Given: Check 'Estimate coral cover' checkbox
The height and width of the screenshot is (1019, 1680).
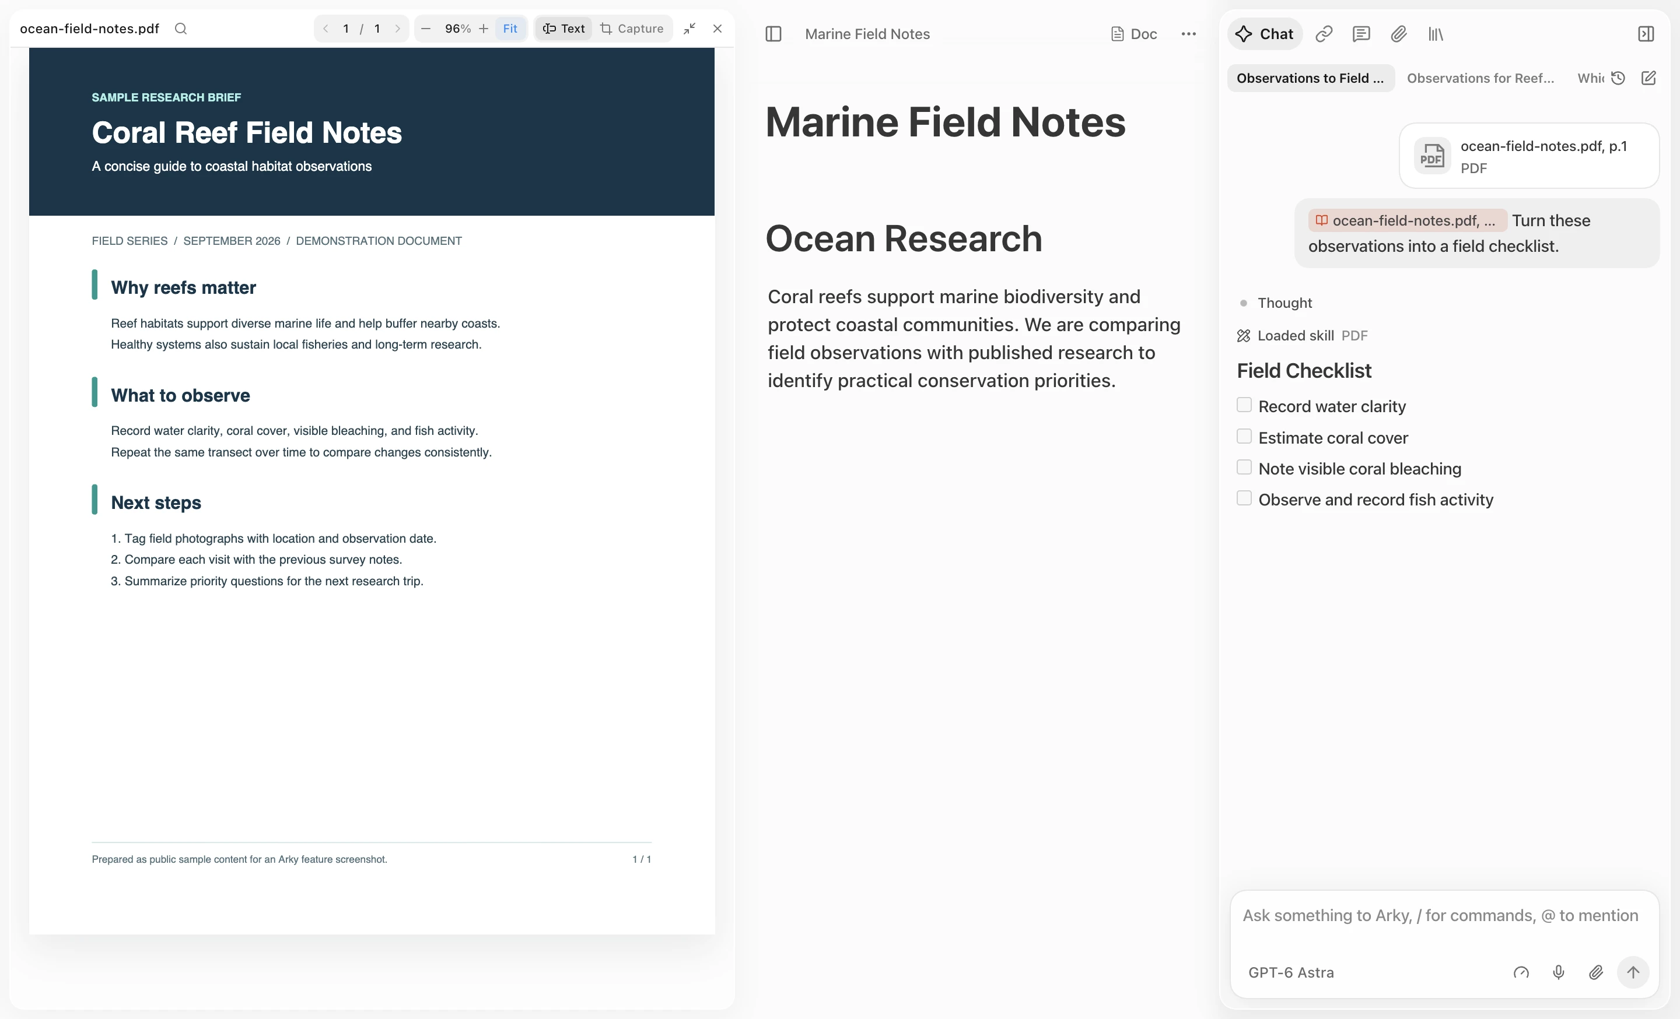Looking at the screenshot, I should (x=1244, y=437).
